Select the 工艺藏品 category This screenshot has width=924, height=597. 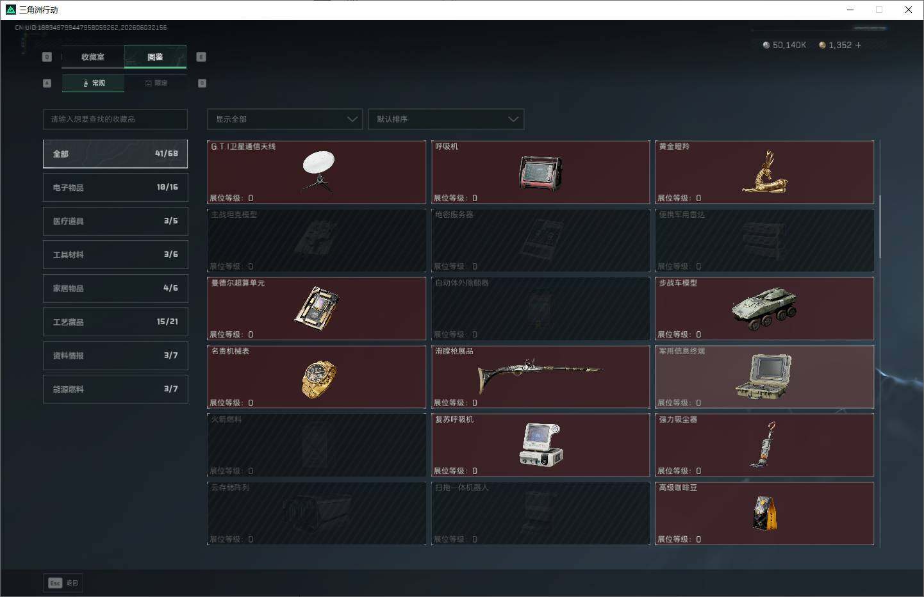(x=115, y=322)
